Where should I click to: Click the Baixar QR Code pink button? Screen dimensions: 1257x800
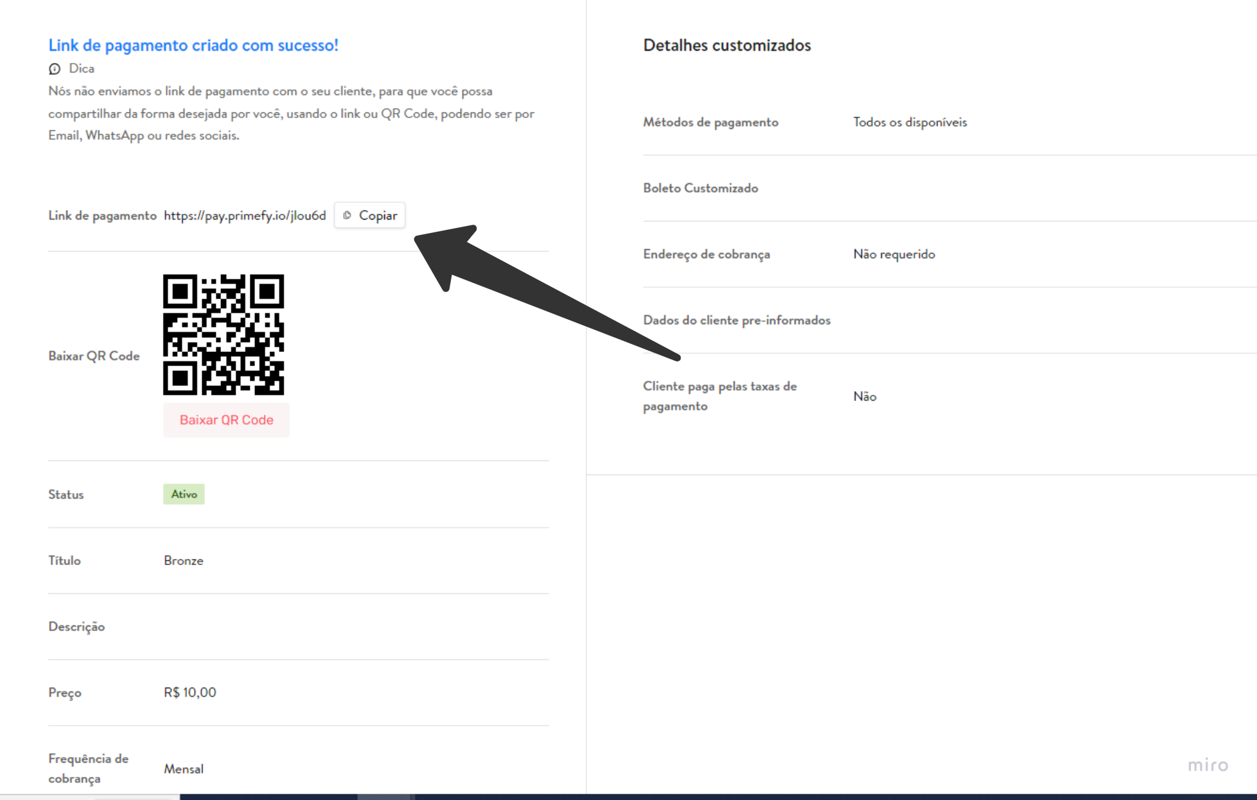tap(226, 420)
